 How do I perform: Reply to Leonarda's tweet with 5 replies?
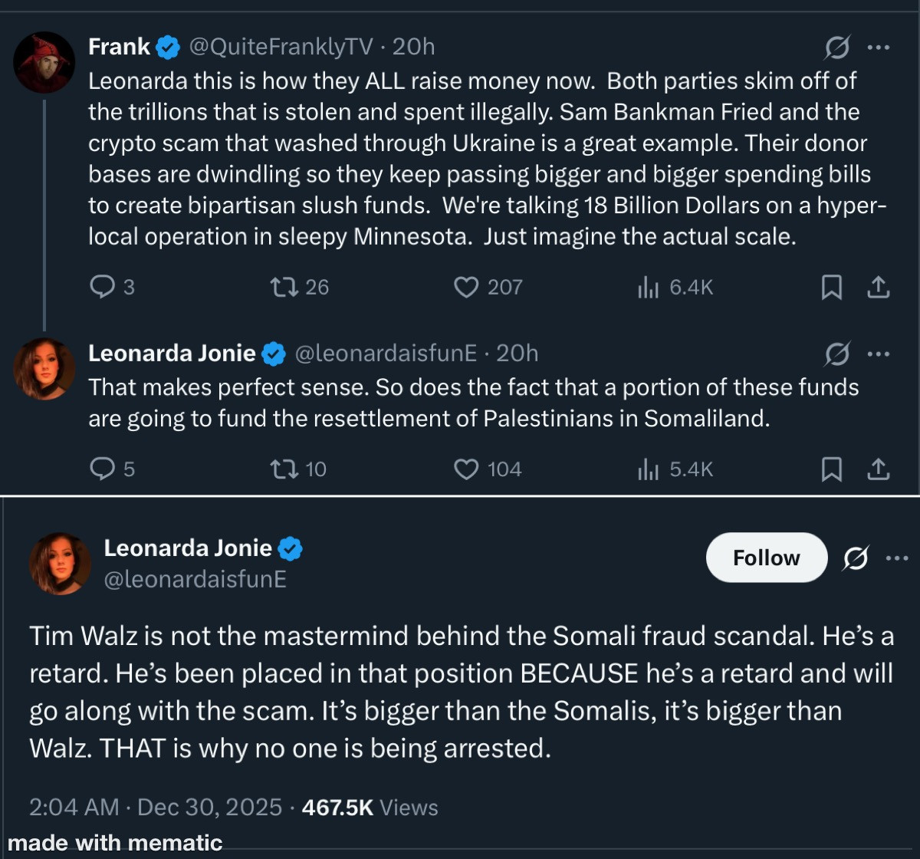coord(102,469)
